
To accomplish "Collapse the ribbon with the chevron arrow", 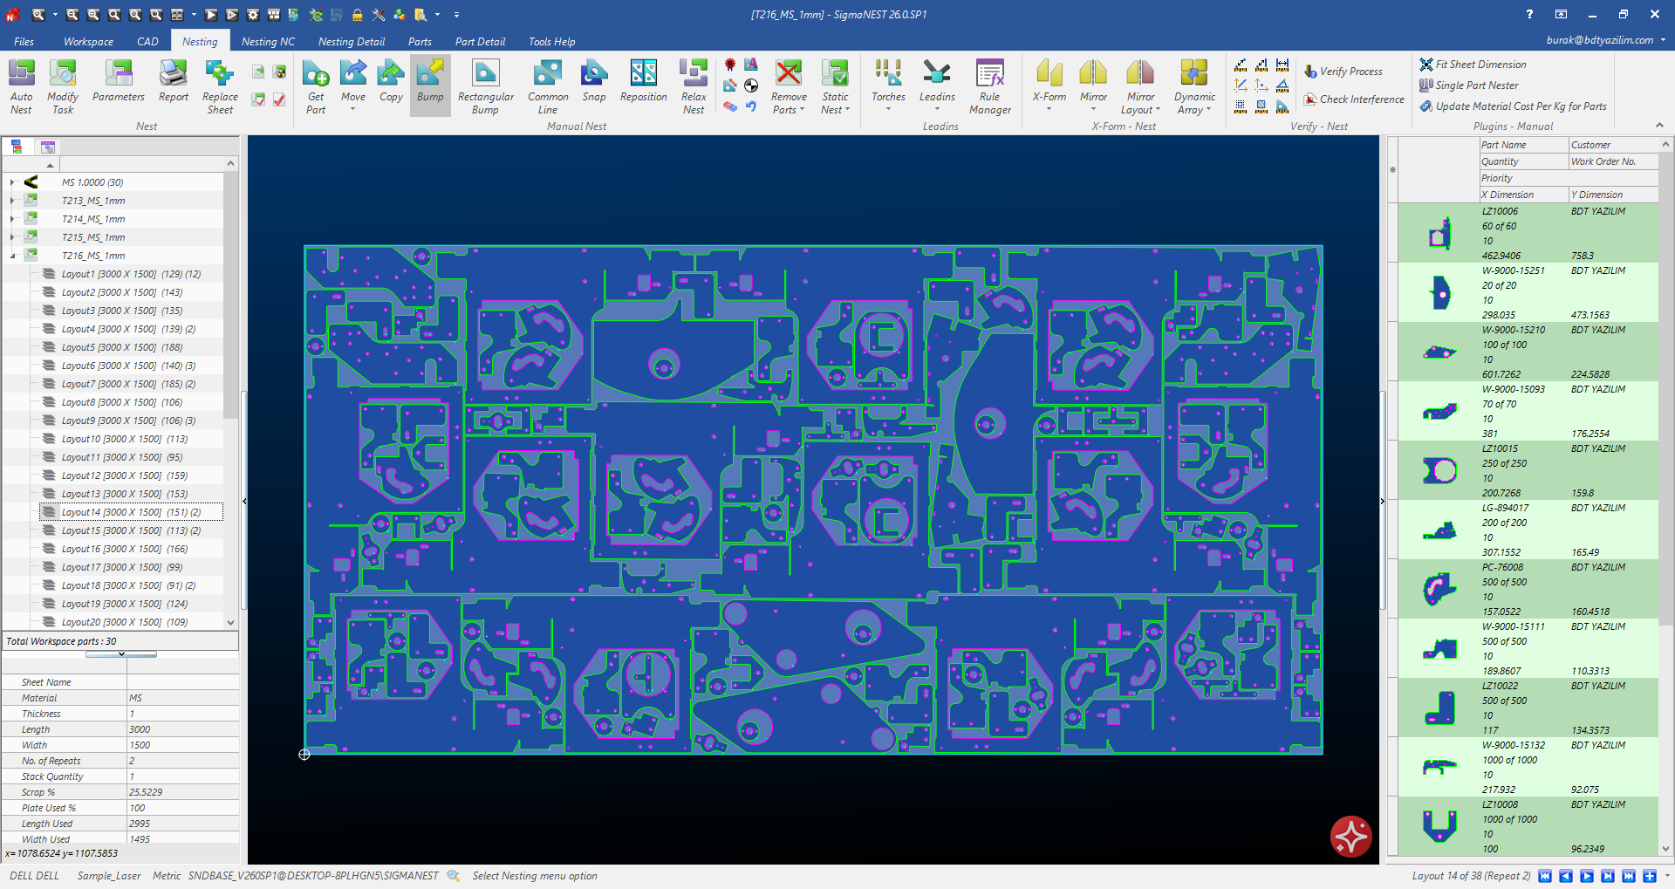I will tap(1660, 126).
